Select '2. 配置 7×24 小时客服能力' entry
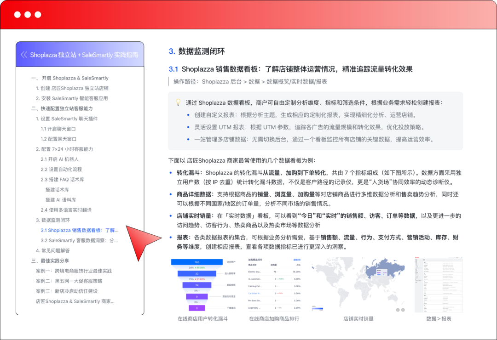Image resolution: width=497 pixels, height=340 pixels. pos(64,149)
